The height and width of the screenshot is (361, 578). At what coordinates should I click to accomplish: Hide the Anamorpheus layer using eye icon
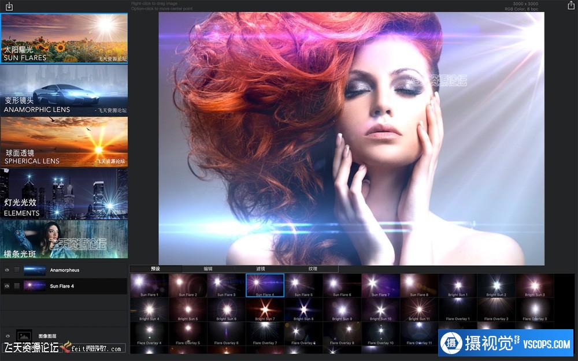pos(7,270)
